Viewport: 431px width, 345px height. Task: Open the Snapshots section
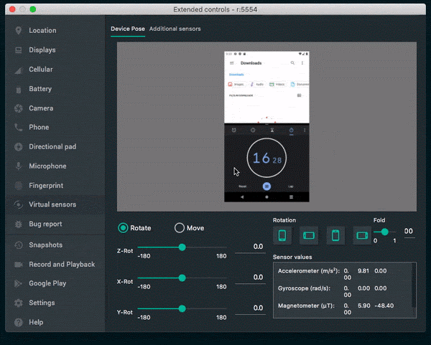point(47,245)
